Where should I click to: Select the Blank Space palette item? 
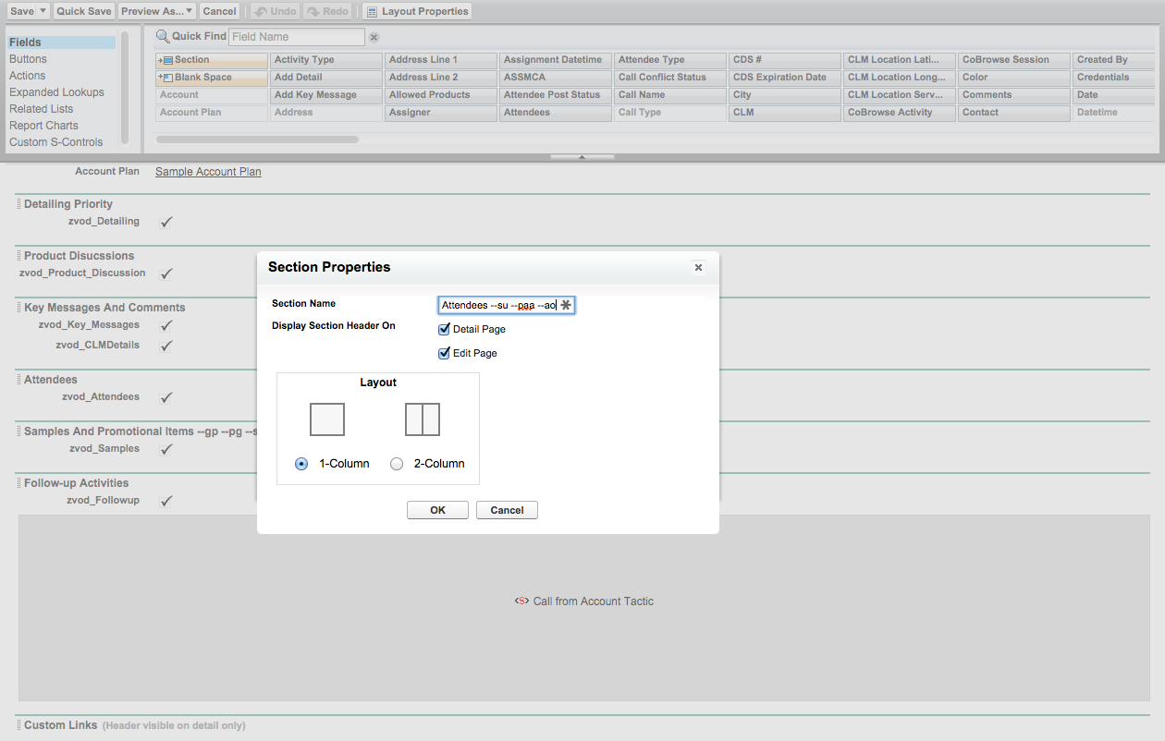click(211, 78)
